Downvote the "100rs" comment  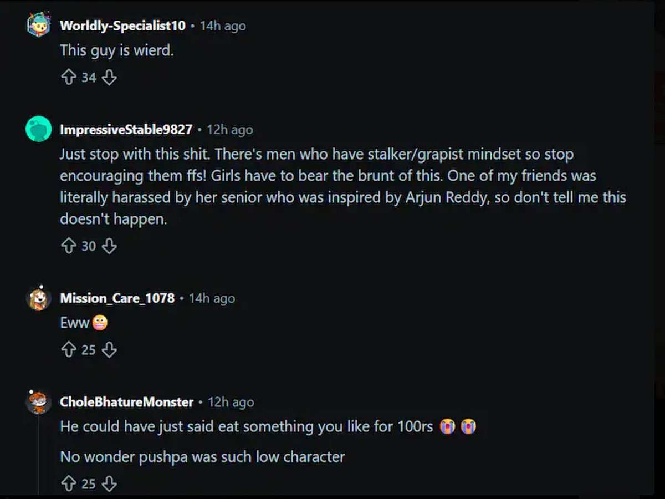(x=109, y=483)
